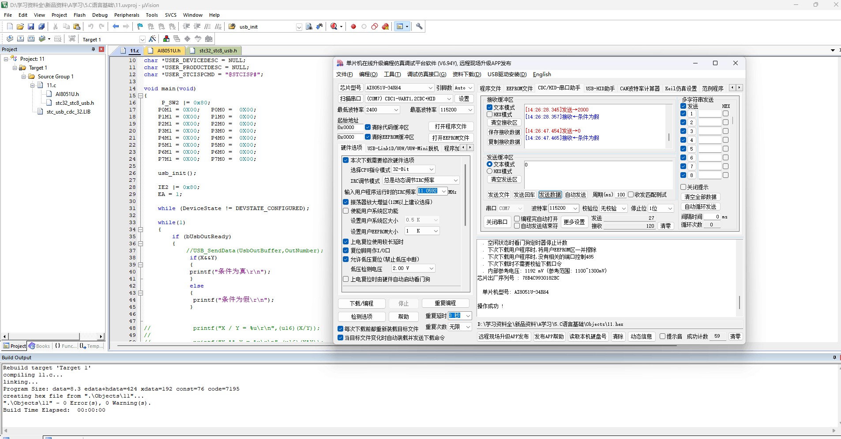Screen dimensions: 841x439
Task: Click the Open file toolbar icon
Action: tap(20, 26)
